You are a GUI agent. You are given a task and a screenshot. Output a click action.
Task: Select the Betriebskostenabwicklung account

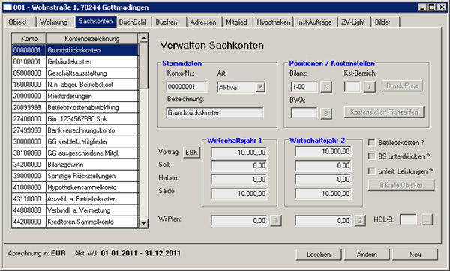point(75,107)
